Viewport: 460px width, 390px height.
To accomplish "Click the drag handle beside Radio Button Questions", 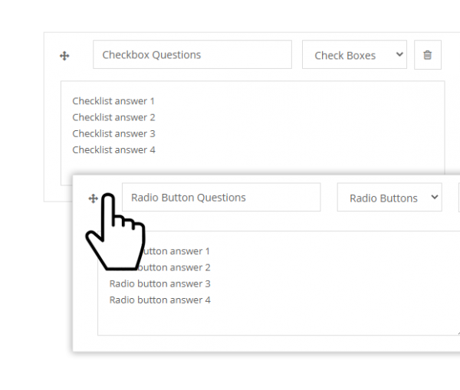I will pos(93,198).
